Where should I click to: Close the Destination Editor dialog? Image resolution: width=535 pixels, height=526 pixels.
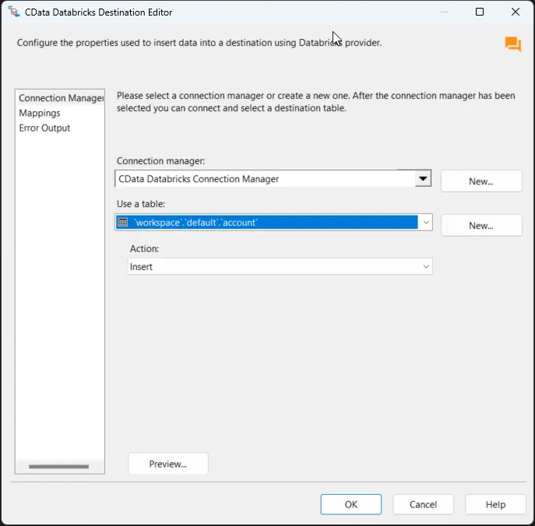(x=515, y=12)
